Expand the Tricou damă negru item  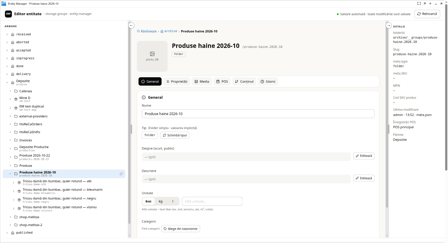click(x=13, y=200)
